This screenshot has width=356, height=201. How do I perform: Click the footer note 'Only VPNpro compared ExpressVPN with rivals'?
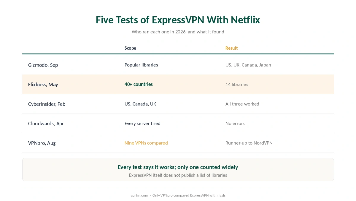(189, 195)
